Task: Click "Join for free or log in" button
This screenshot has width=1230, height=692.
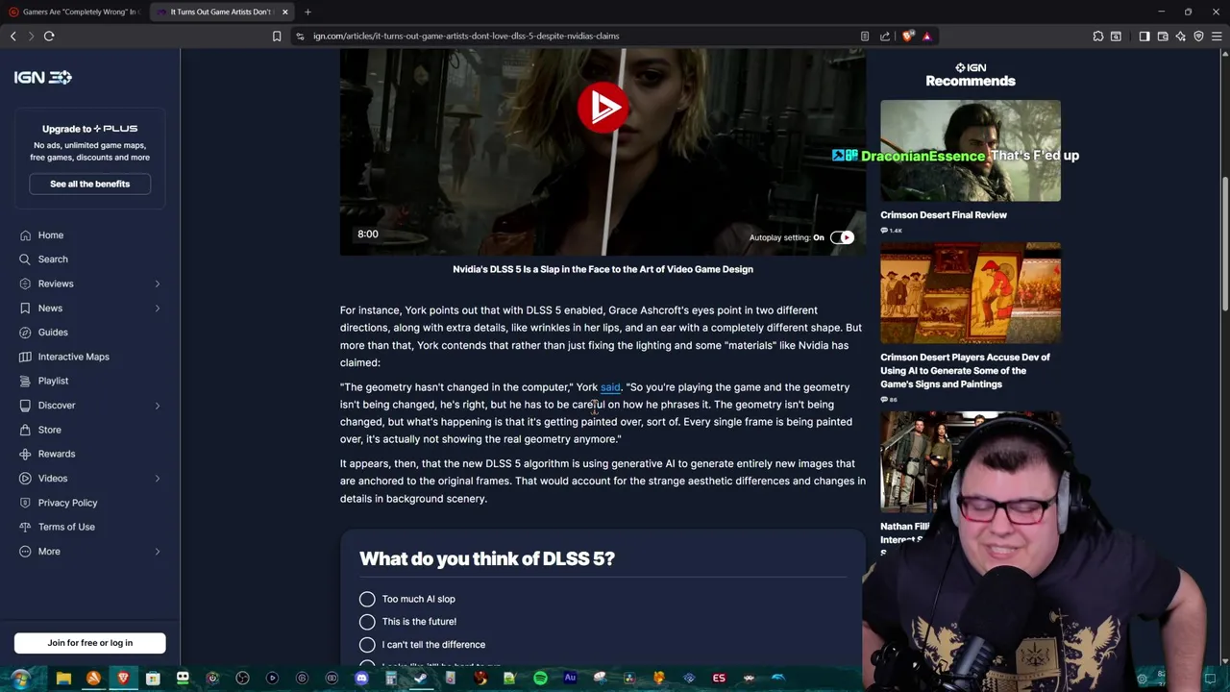Action: (89, 643)
